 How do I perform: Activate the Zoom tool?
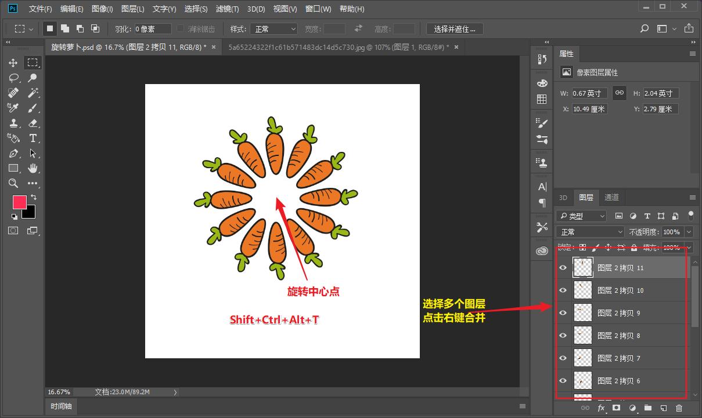click(13, 183)
